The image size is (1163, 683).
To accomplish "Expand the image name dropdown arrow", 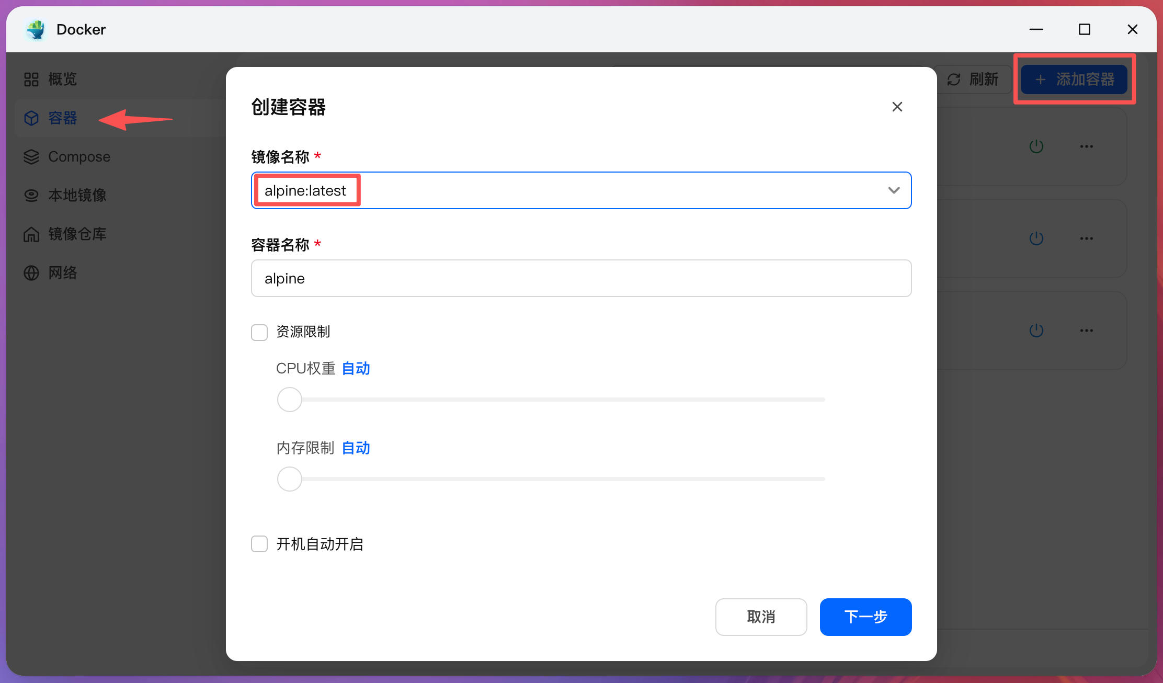I will pyautogui.click(x=894, y=190).
